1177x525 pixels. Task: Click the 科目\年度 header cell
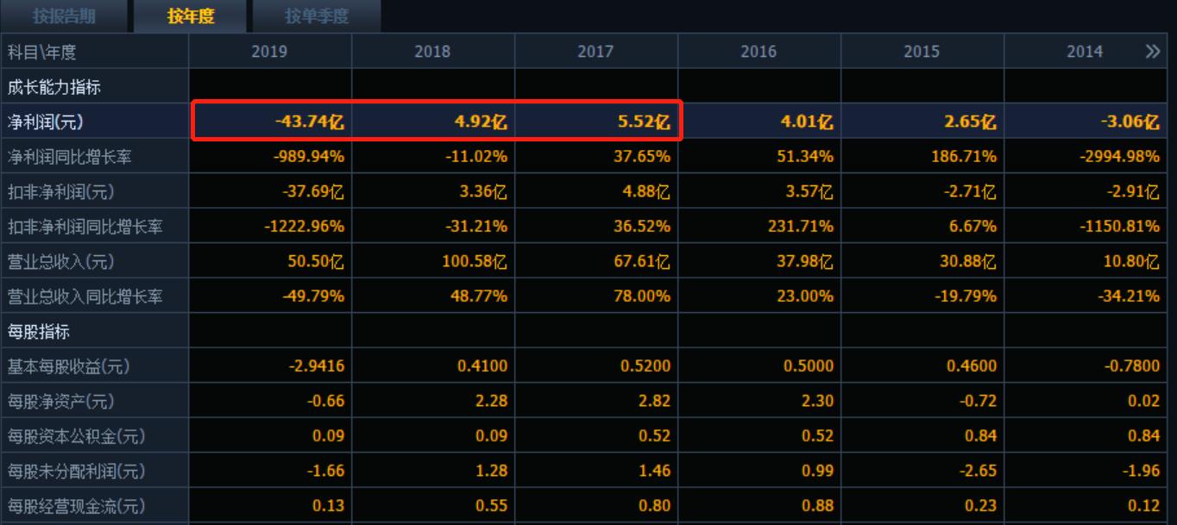click(42, 52)
